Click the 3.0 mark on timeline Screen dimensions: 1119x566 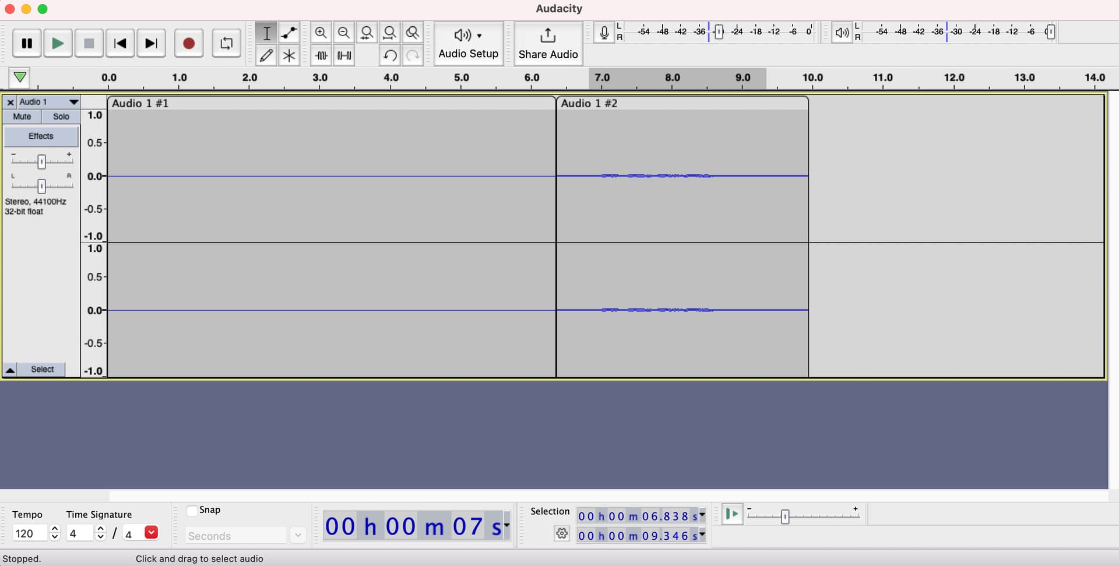click(x=319, y=78)
